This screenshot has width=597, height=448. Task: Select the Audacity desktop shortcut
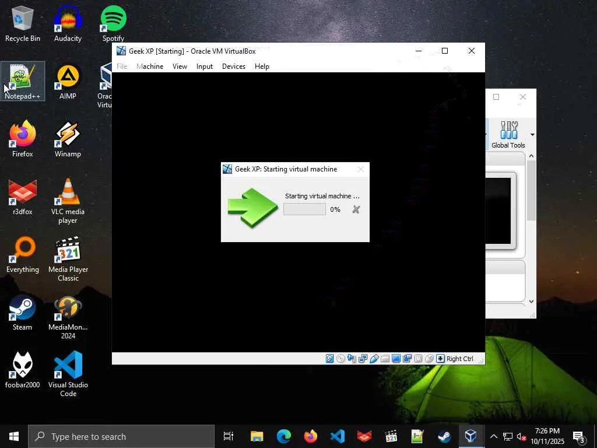[68, 23]
